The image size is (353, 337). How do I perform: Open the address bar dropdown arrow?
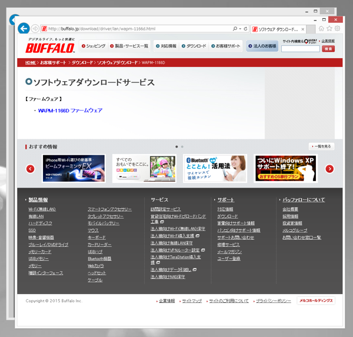point(240,29)
